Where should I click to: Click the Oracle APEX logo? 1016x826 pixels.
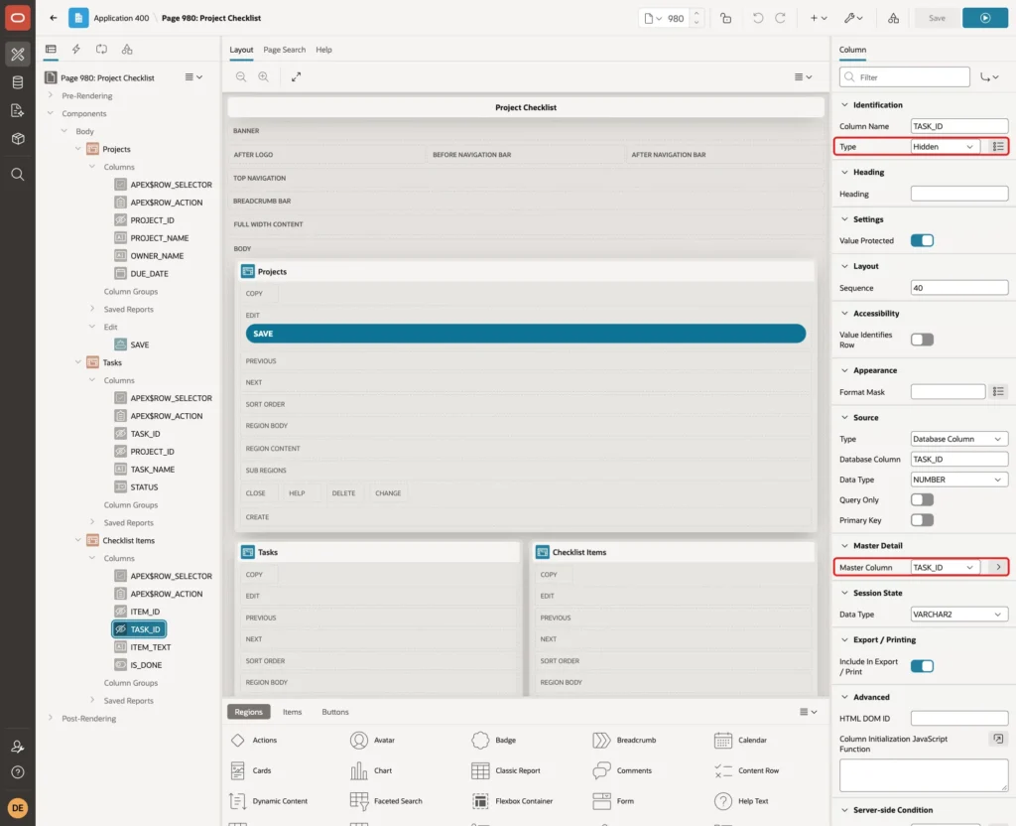tap(18, 18)
